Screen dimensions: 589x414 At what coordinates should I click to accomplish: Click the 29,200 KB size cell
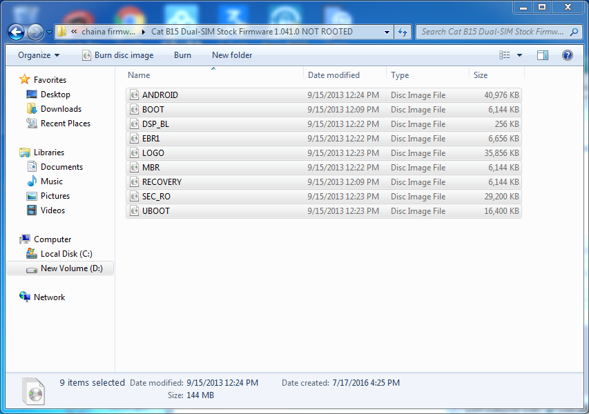501,196
